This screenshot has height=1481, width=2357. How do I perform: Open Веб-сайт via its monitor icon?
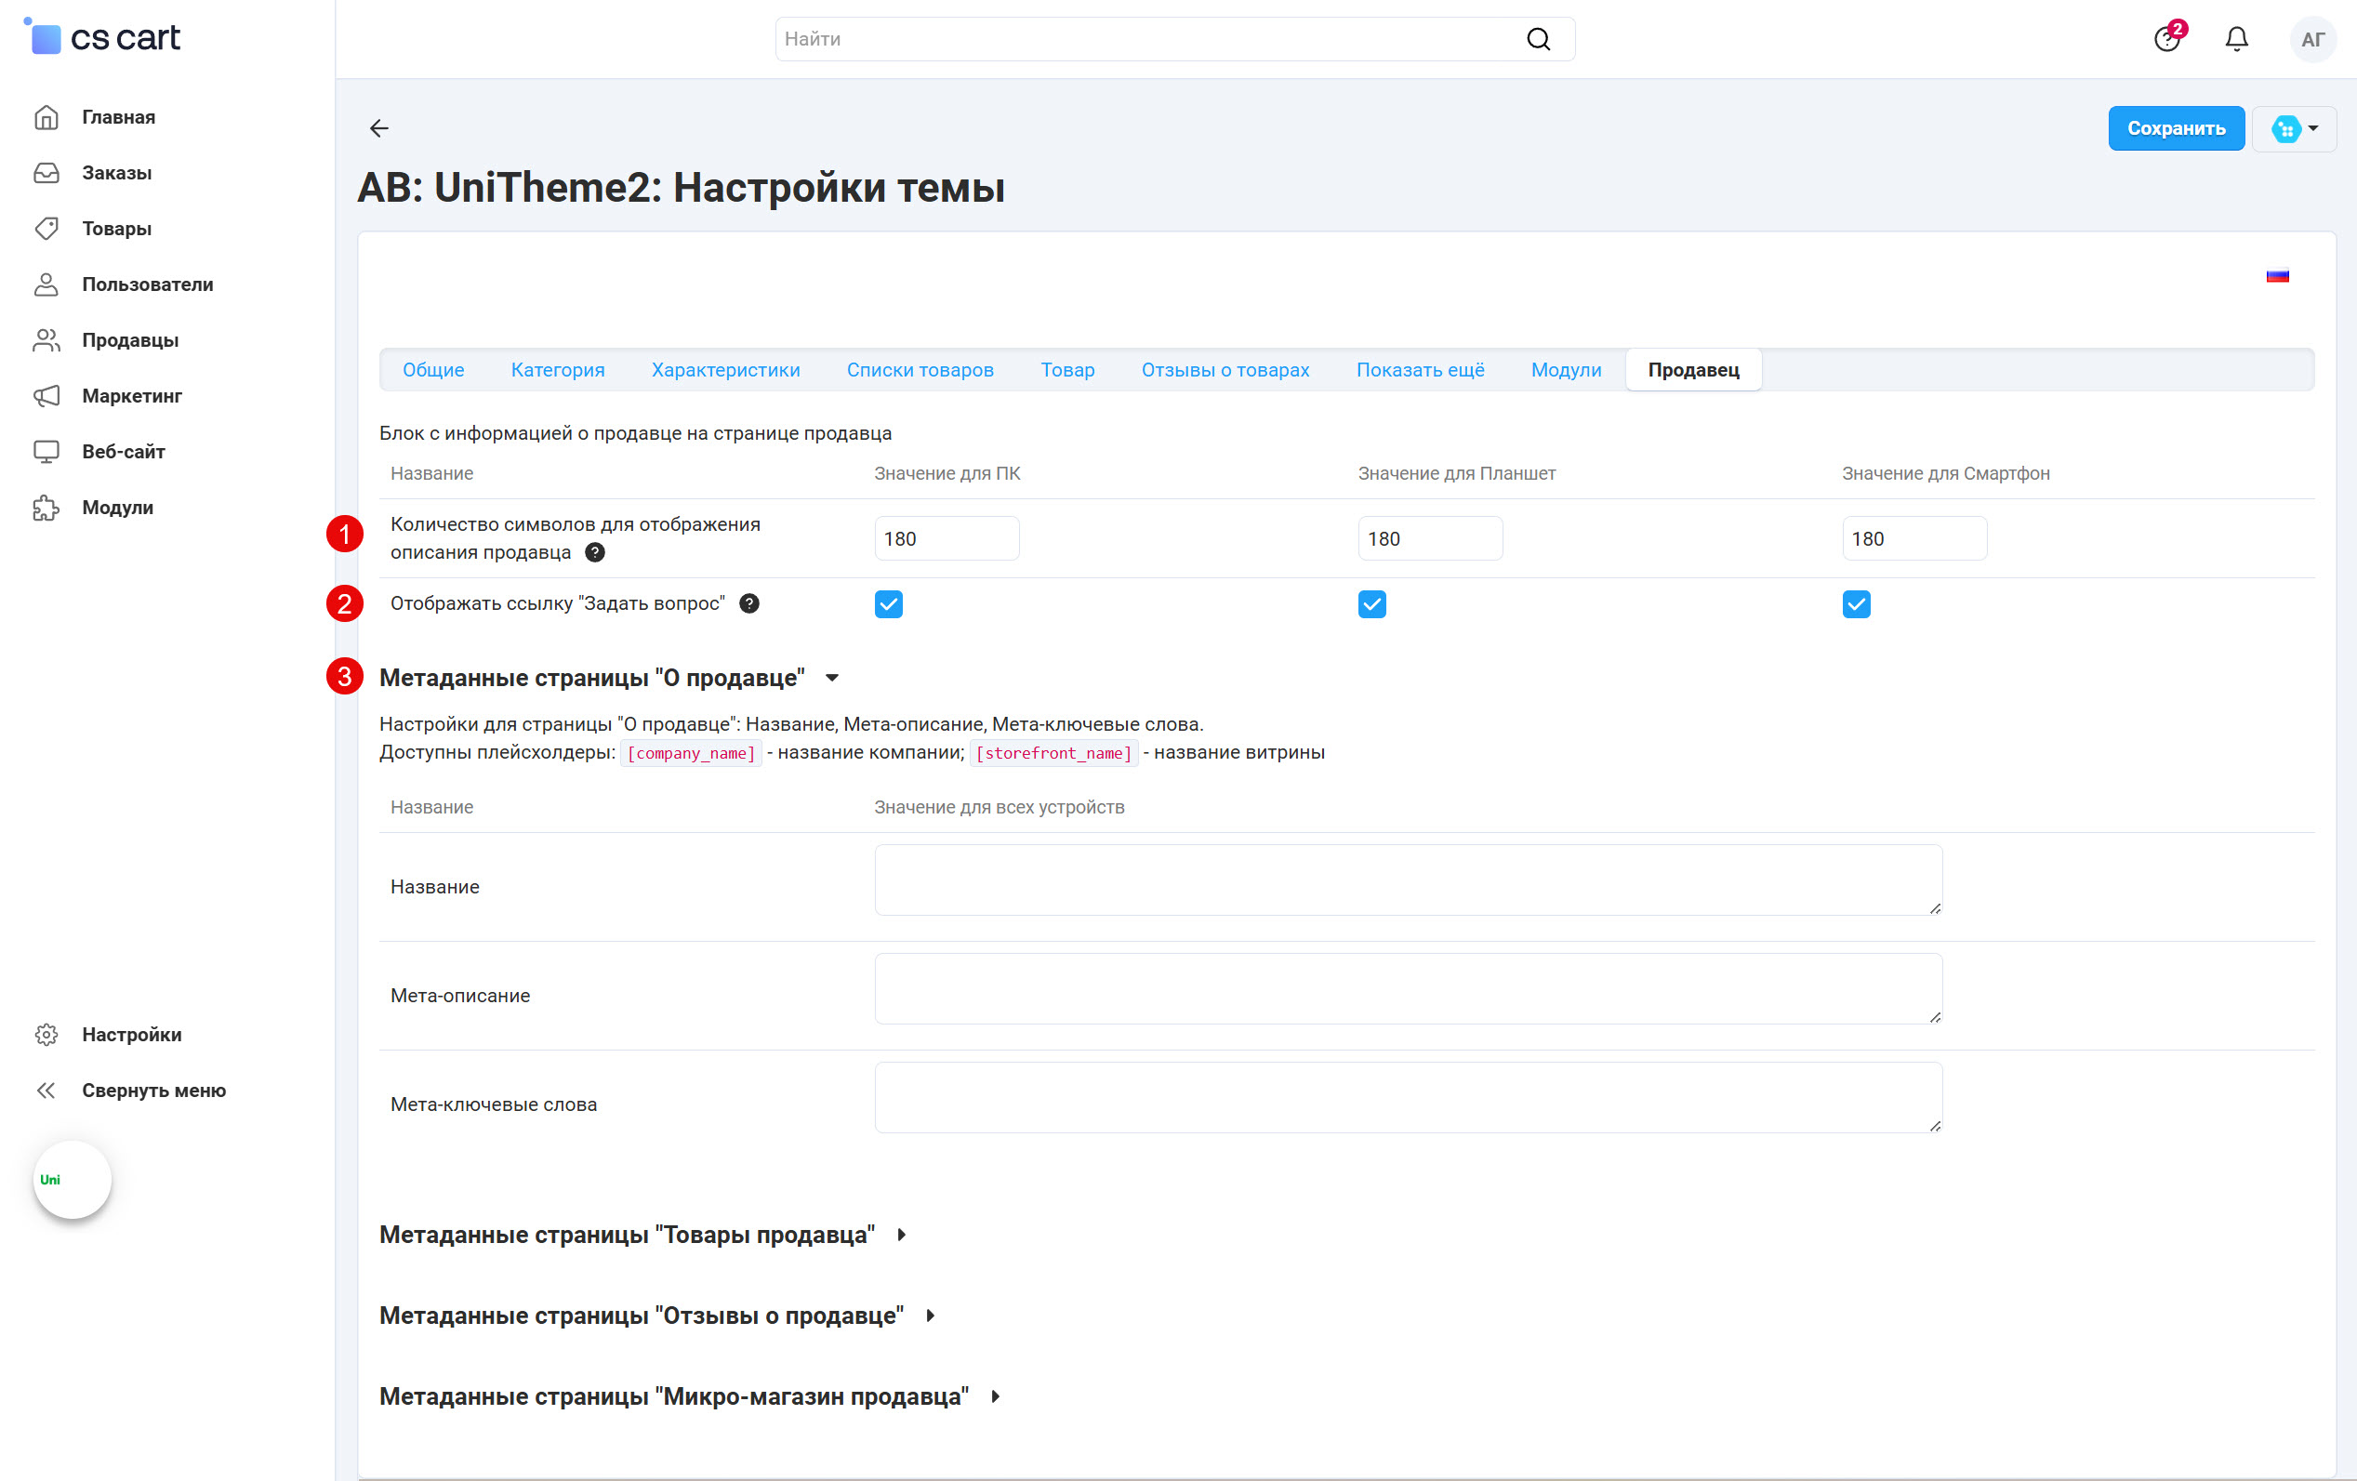46,452
